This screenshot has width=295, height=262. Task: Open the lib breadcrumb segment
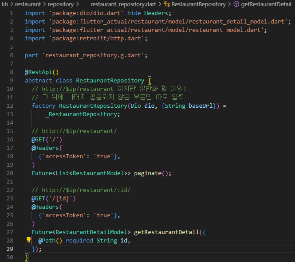(x=5, y=4)
